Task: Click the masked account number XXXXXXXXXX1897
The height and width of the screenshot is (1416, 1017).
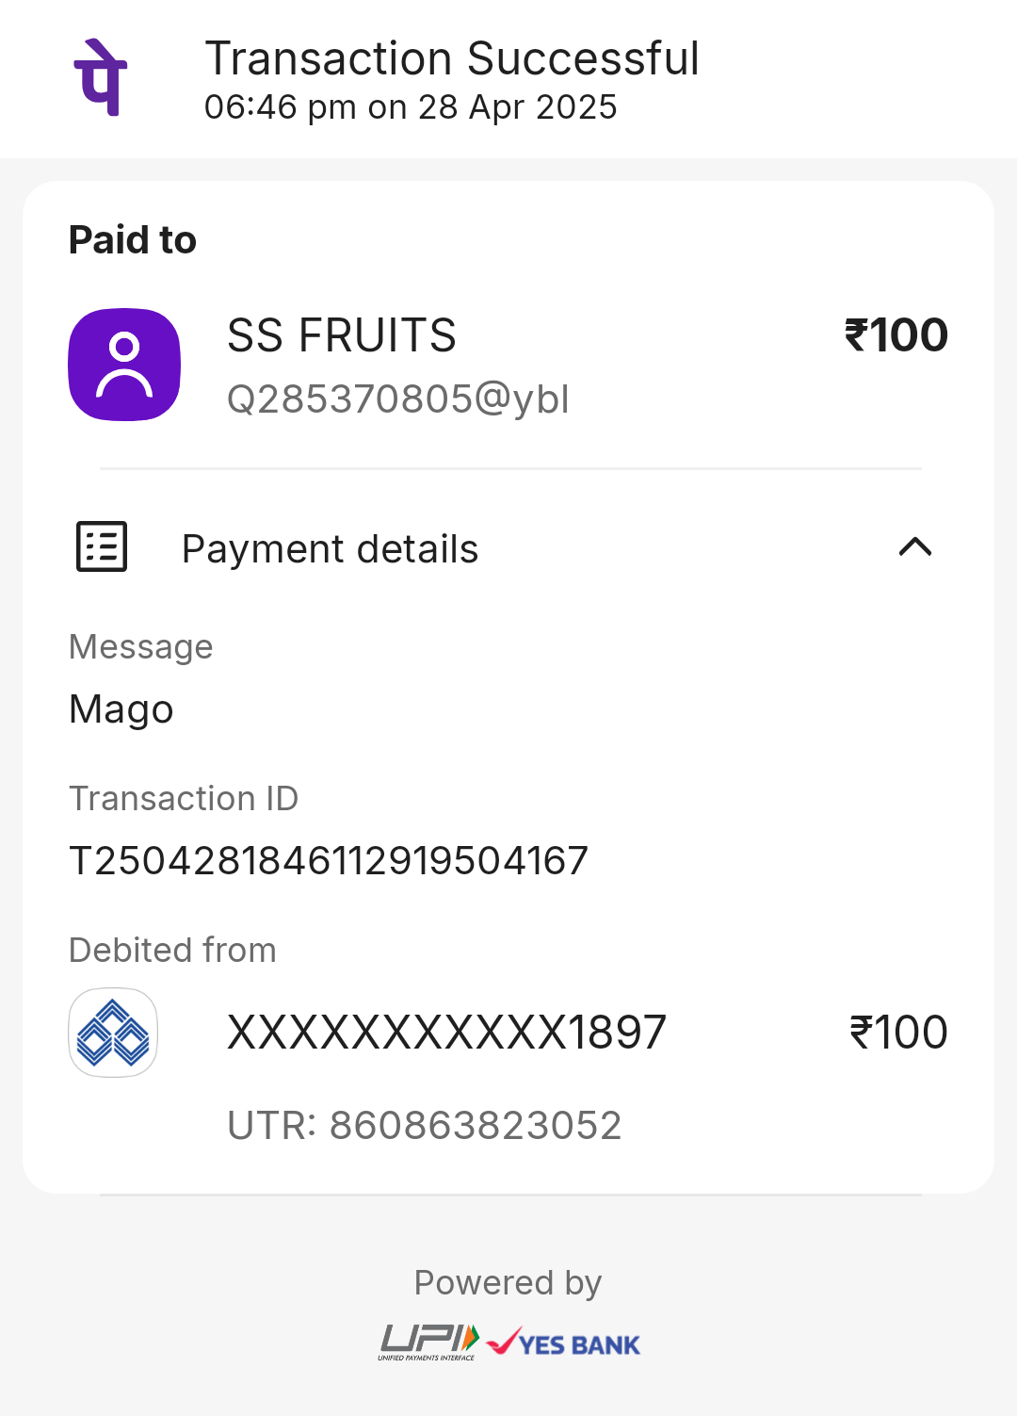Action: click(x=446, y=1033)
